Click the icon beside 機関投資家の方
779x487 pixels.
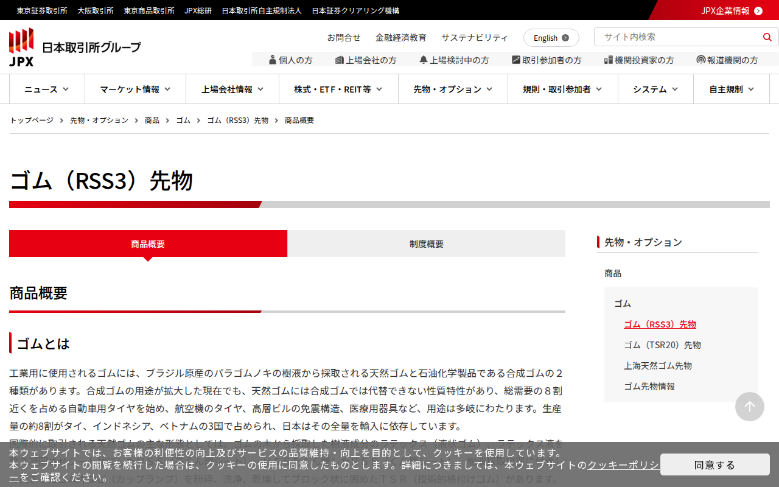click(x=608, y=60)
